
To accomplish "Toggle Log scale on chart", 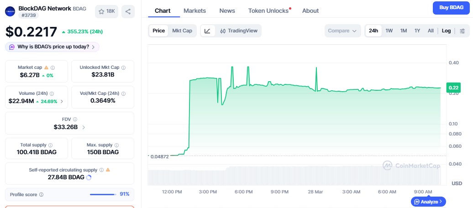I will (447, 31).
